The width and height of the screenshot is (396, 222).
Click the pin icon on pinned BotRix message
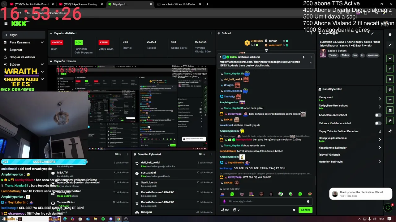(303, 57)
